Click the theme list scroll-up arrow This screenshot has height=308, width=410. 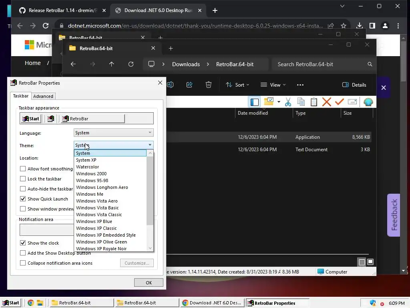pos(150,153)
